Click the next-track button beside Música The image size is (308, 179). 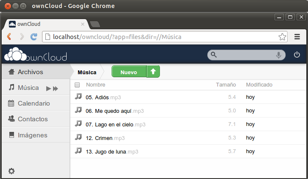56,89
